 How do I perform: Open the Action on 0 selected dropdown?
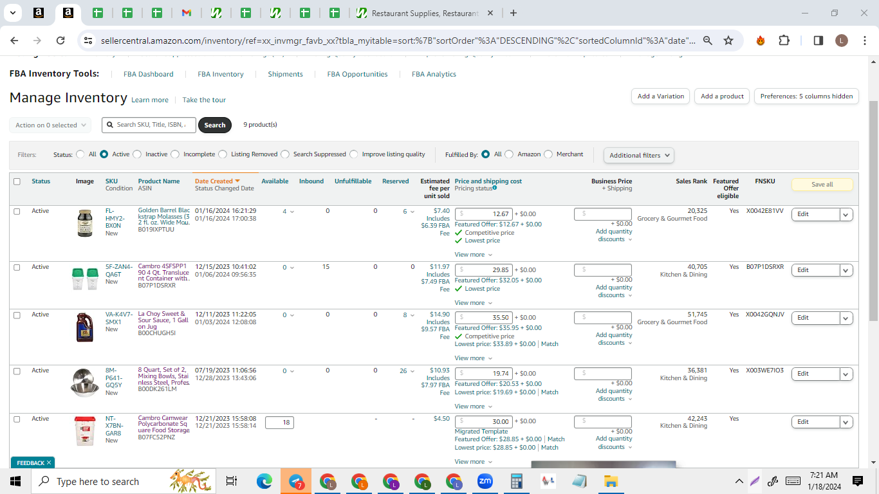coord(50,125)
